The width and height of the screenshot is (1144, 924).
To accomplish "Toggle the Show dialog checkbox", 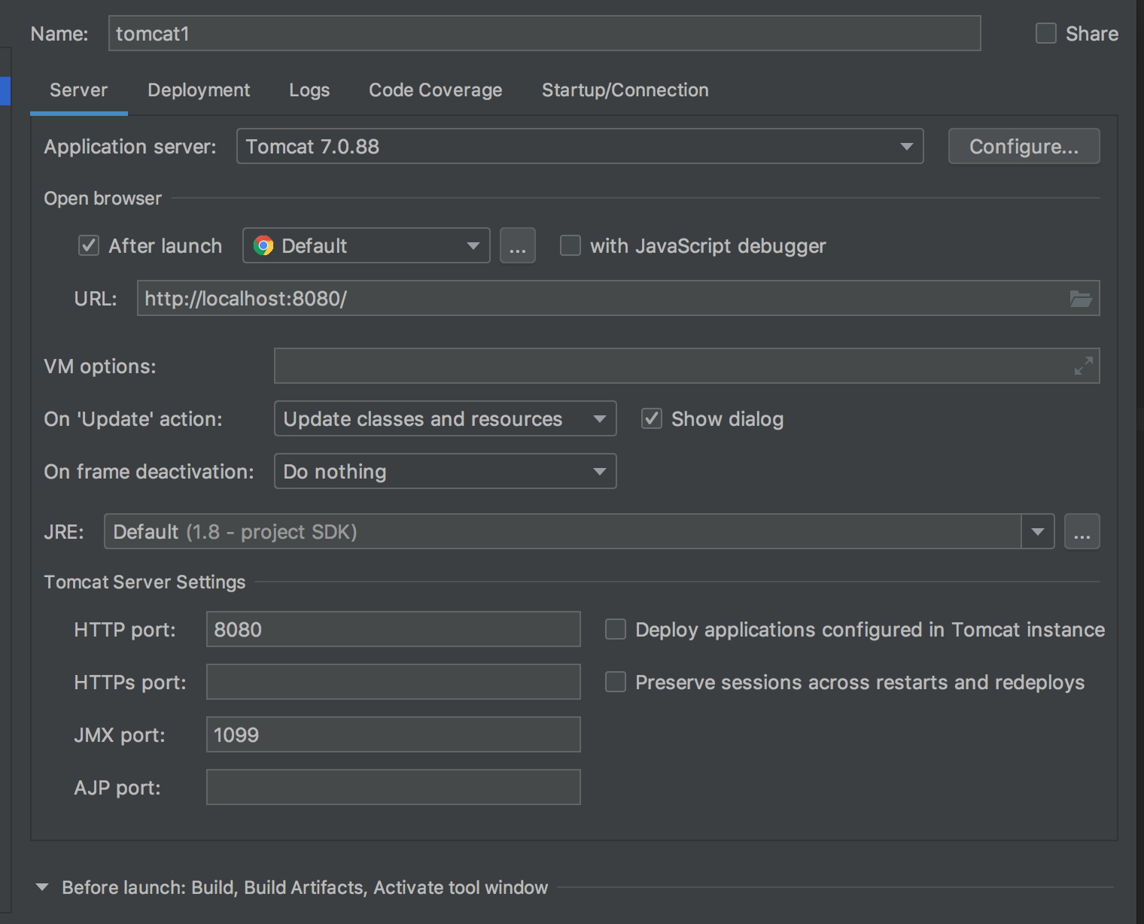I will coord(652,418).
